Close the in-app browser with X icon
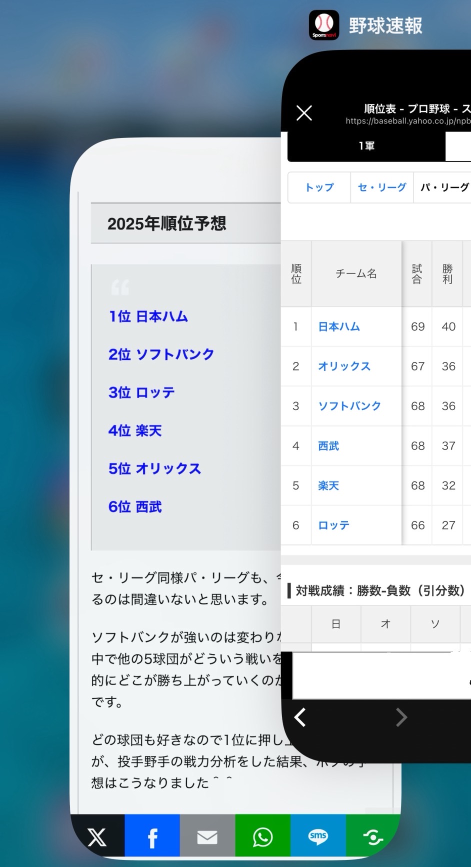This screenshot has height=867, width=471. (304, 113)
